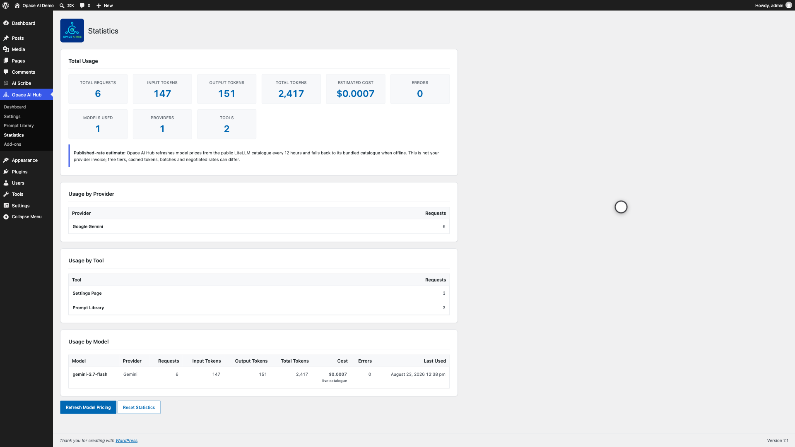
Task: Click the Collapse Menu arrow icon
Action: coord(6,217)
